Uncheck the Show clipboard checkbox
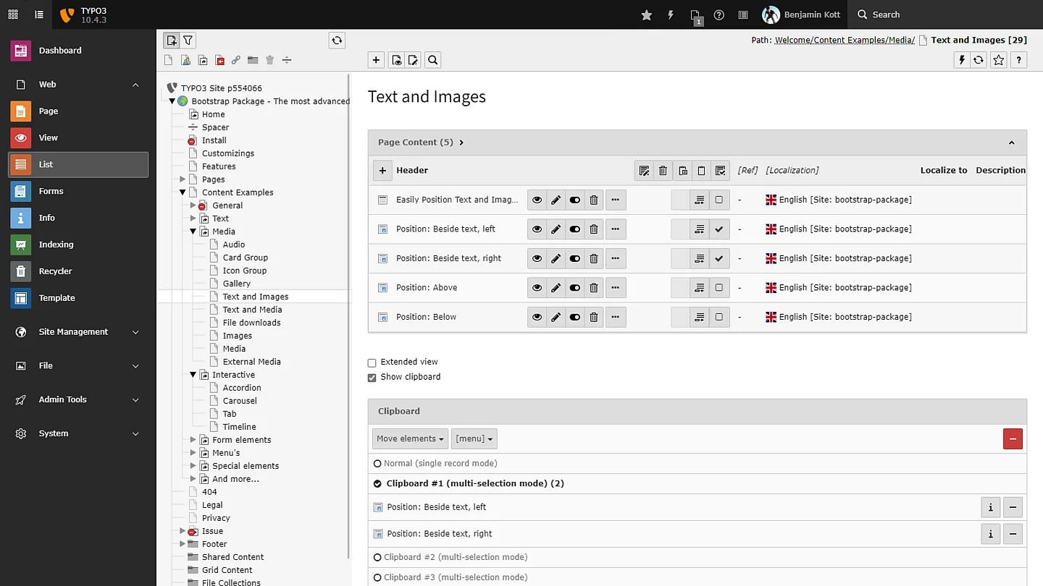Viewport: 1043px width, 586px height. (372, 378)
